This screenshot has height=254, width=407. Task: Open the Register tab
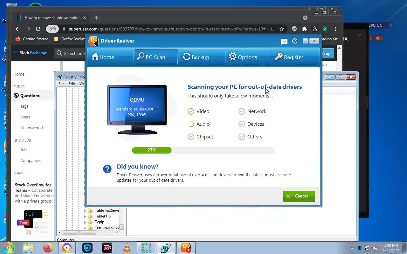(x=289, y=57)
